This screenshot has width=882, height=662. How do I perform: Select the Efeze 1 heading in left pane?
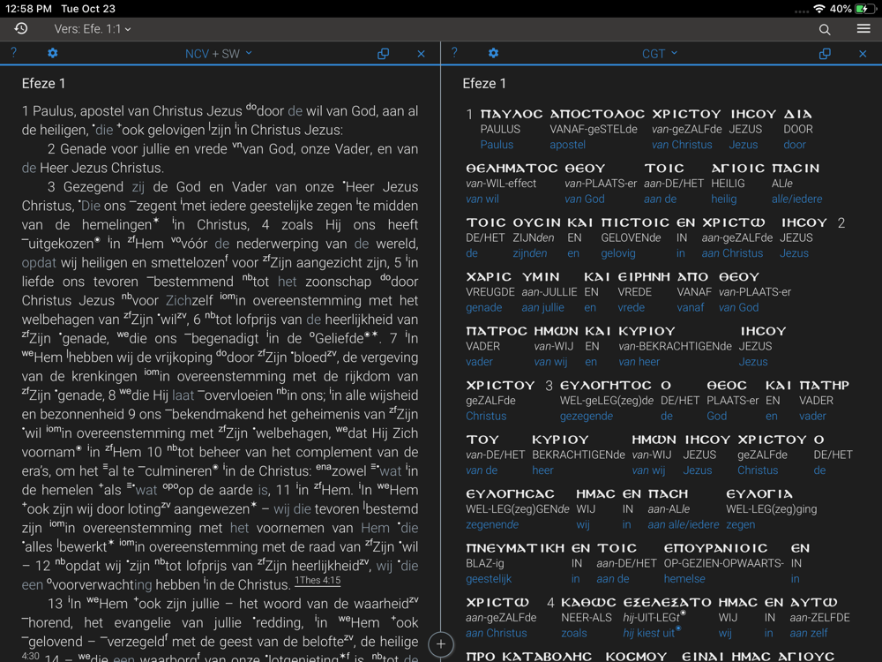[x=43, y=84]
